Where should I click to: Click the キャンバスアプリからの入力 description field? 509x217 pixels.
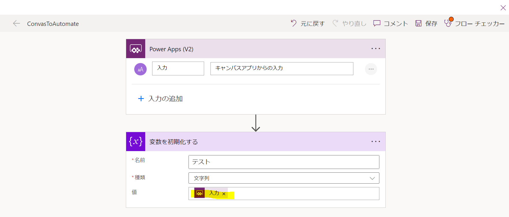[282, 68]
